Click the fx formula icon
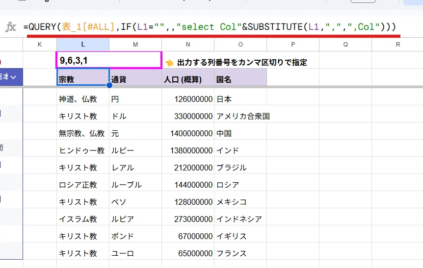The height and width of the screenshot is (268, 423). tap(11, 27)
